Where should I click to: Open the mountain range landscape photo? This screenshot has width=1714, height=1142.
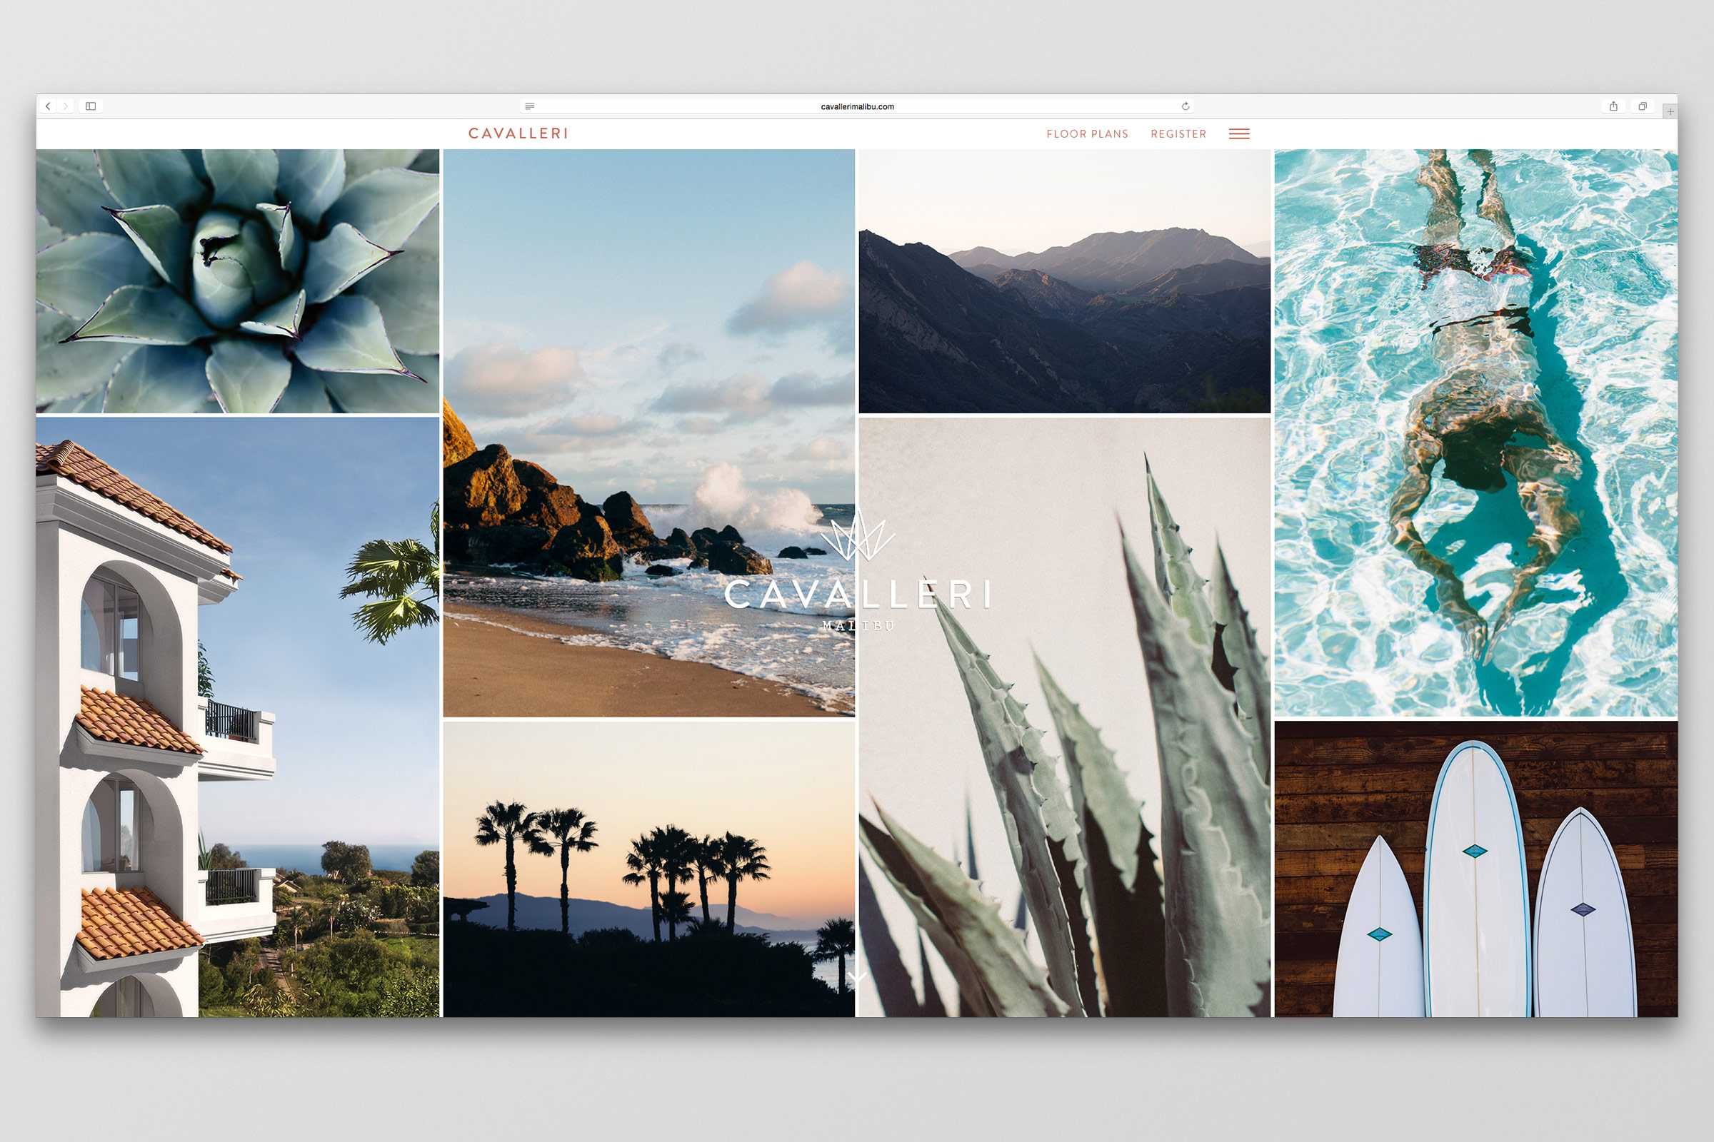click(x=1064, y=281)
